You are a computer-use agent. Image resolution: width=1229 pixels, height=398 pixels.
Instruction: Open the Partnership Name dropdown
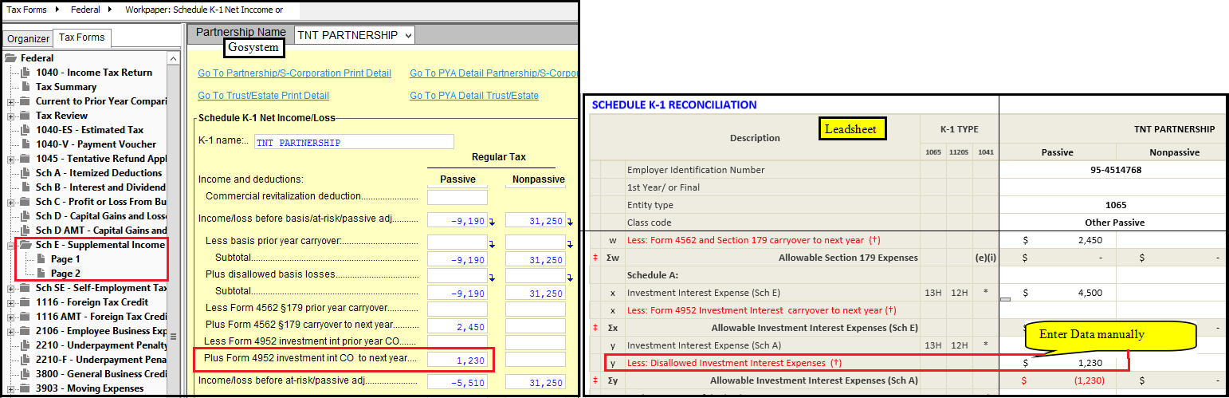click(409, 35)
